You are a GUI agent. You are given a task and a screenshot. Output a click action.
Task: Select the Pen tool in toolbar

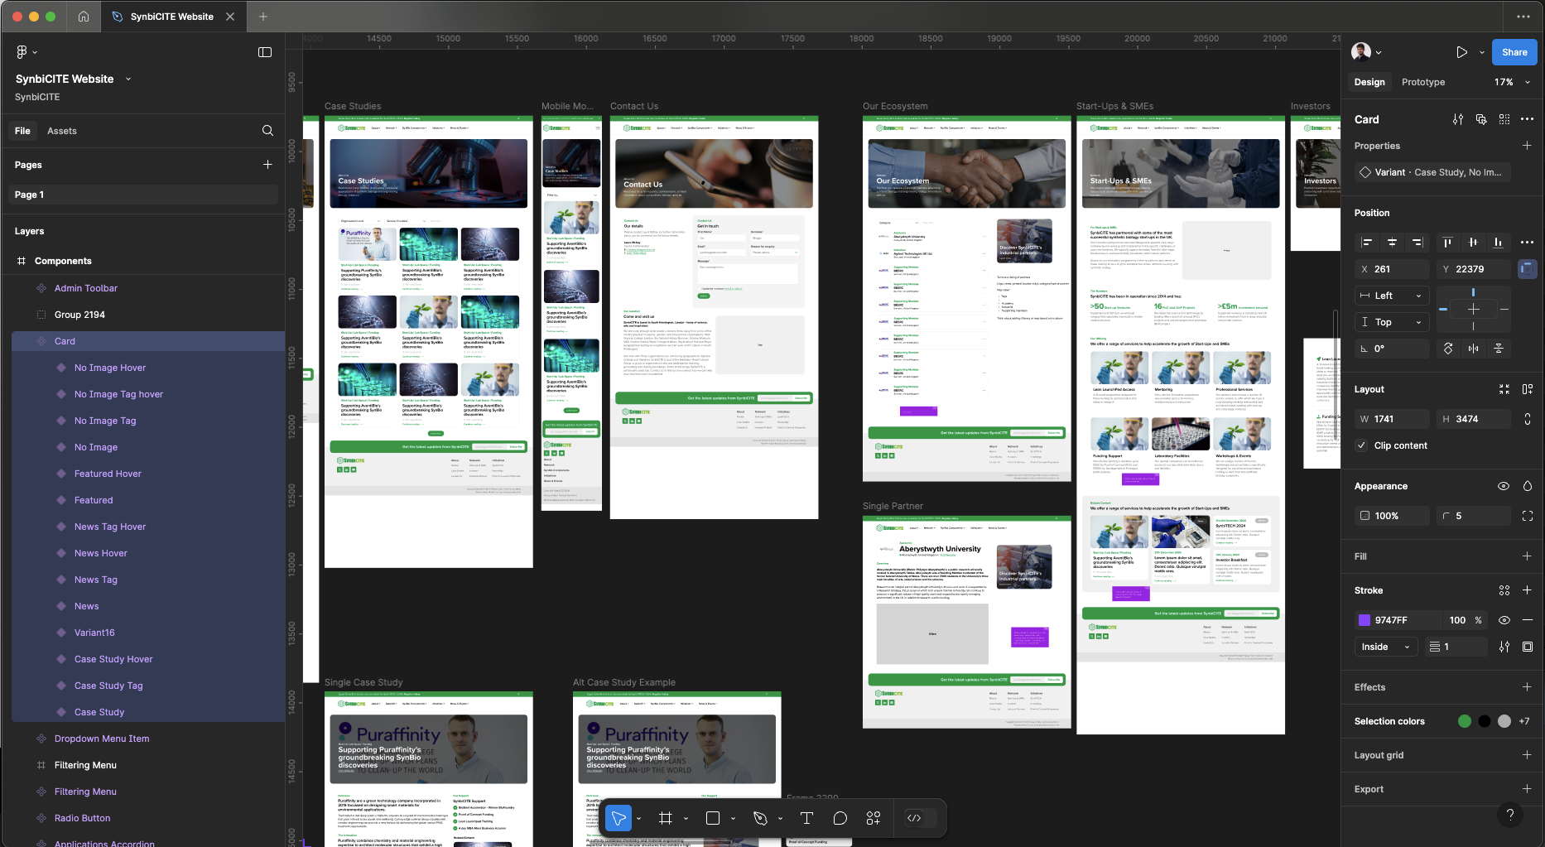(x=760, y=818)
